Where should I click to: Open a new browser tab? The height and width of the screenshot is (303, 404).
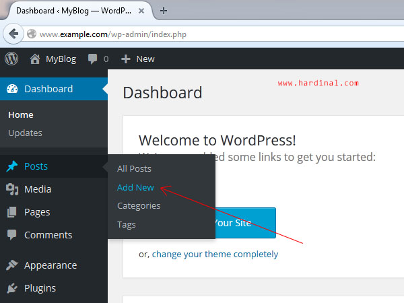coord(164,11)
